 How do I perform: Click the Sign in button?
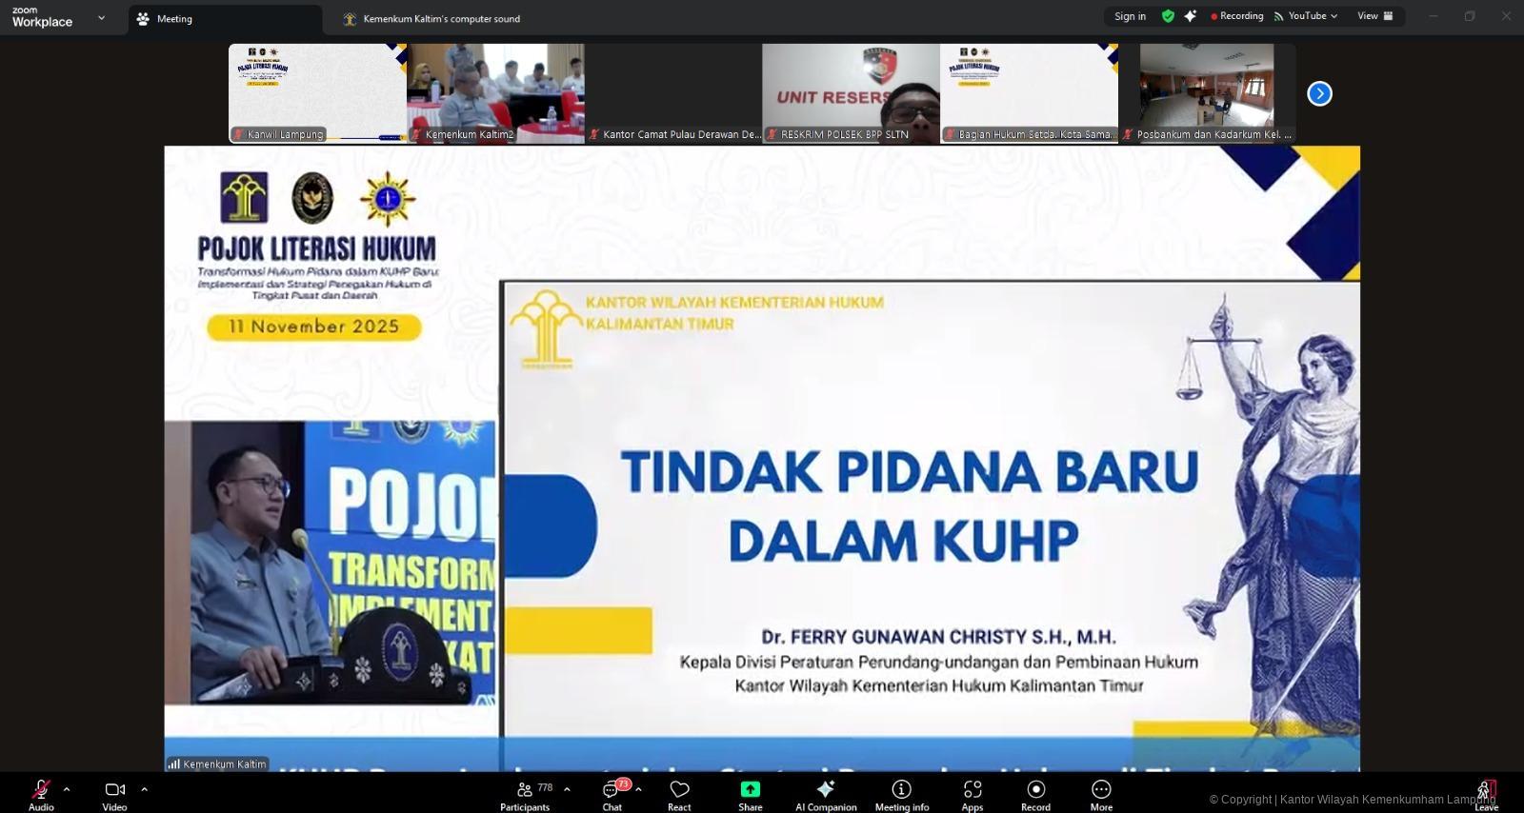click(x=1131, y=16)
